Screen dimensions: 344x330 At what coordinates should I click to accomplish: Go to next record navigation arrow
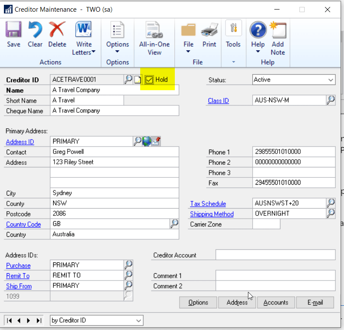[x=29, y=320]
